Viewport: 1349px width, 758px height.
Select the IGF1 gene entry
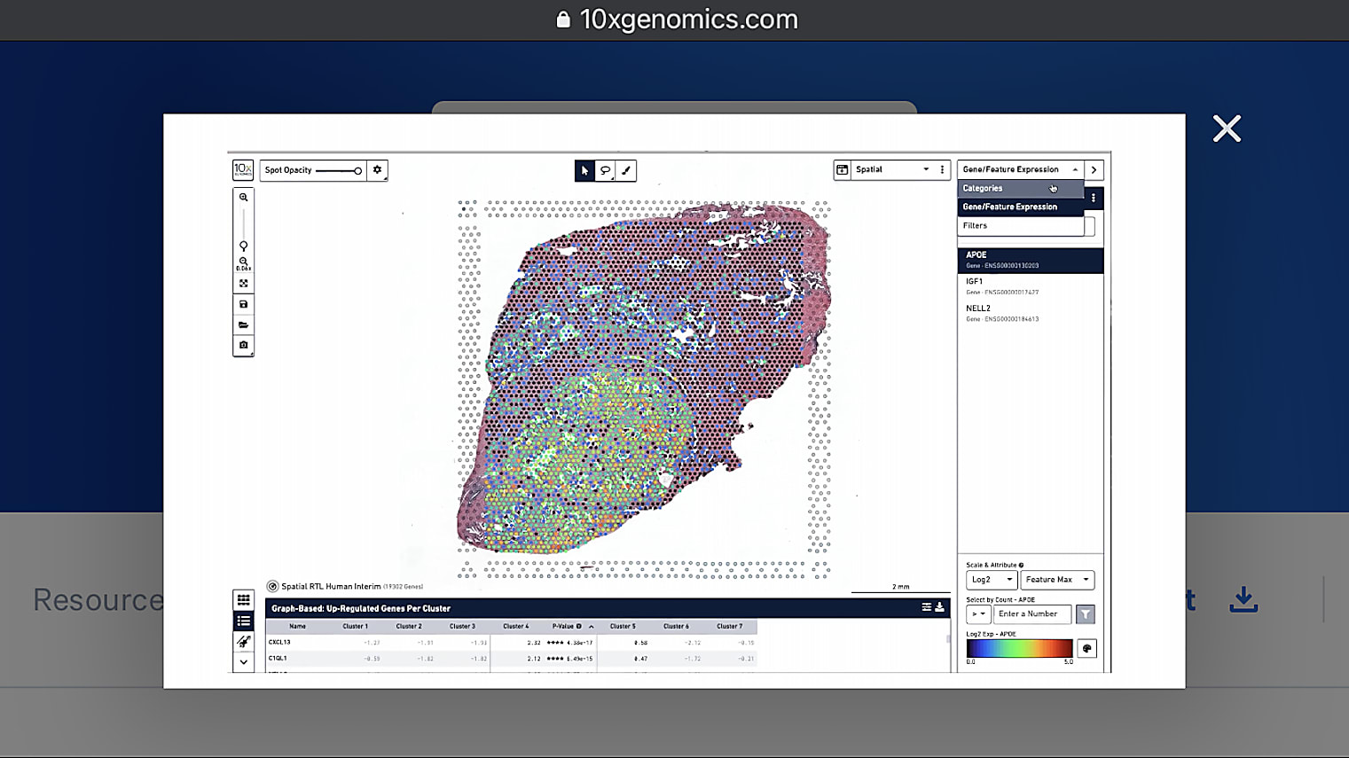pyautogui.click(x=1031, y=286)
